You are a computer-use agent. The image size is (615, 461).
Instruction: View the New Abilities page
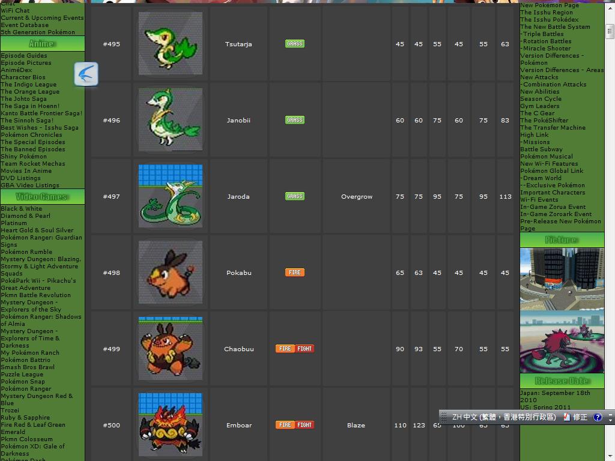click(540, 92)
